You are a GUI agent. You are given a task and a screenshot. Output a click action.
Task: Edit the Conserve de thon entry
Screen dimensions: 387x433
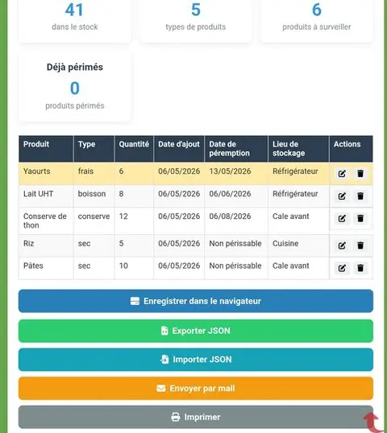pos(342,219)
